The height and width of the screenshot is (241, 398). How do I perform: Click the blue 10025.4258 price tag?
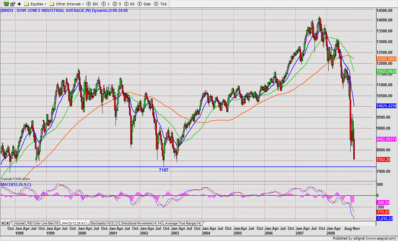pyautogui.click(x=386, y=106)
